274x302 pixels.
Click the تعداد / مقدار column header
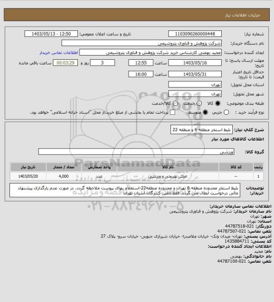pyautogui.click(x=64, y=167)
